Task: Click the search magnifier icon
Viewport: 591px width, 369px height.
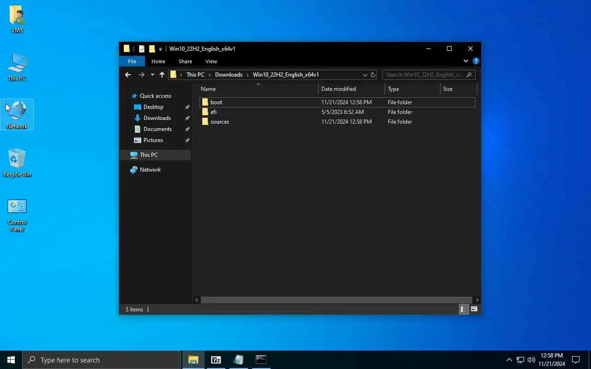Action: pyautogui.click(x=469, y=75)
